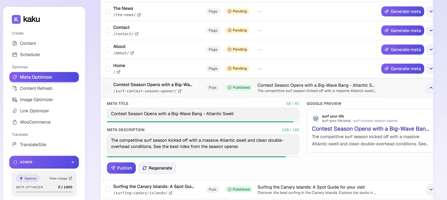Click plus icon in ADMIN bar
This screenshot has width=447, height=200.
point(73,162)
